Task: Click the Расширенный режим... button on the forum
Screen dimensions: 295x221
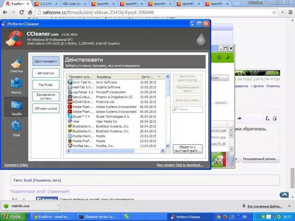Action: point(260,159)
